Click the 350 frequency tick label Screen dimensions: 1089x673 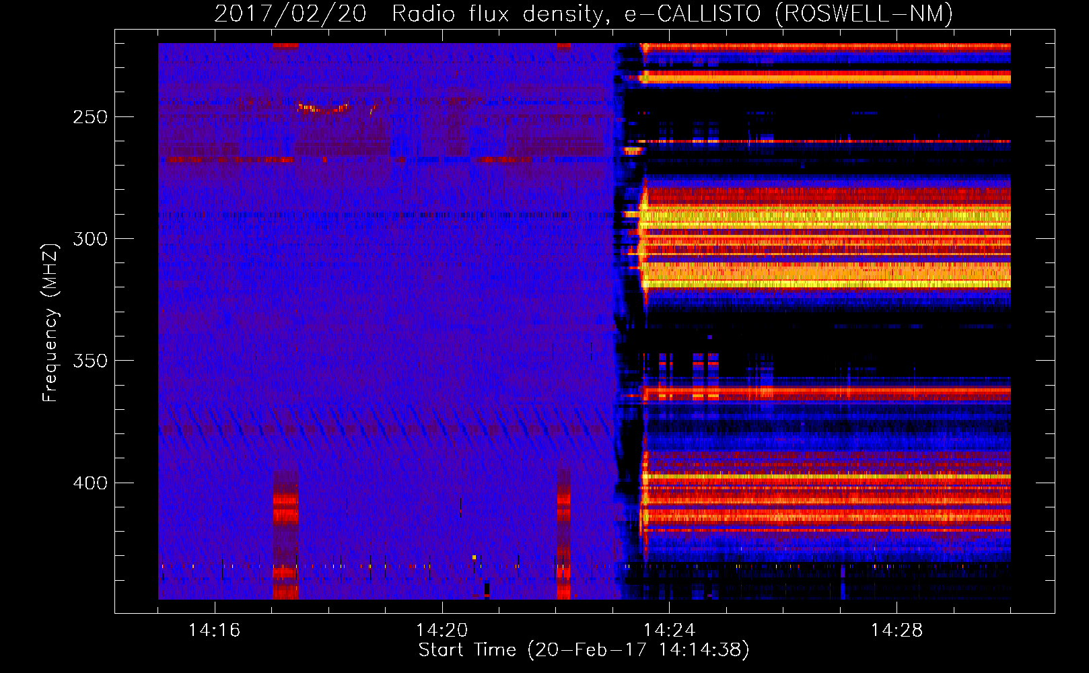coord(90,361)
